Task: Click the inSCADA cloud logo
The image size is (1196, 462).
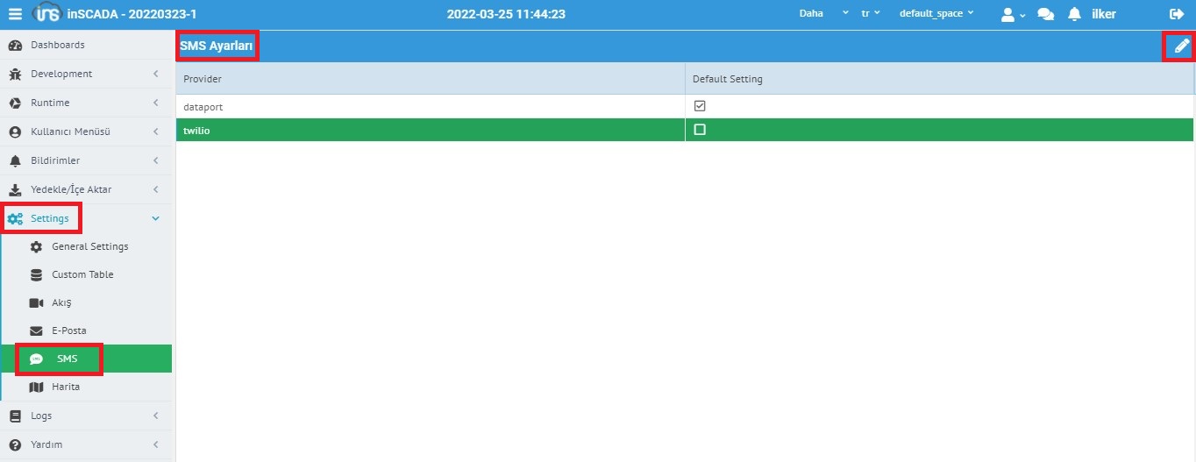Action: point(46,14)
